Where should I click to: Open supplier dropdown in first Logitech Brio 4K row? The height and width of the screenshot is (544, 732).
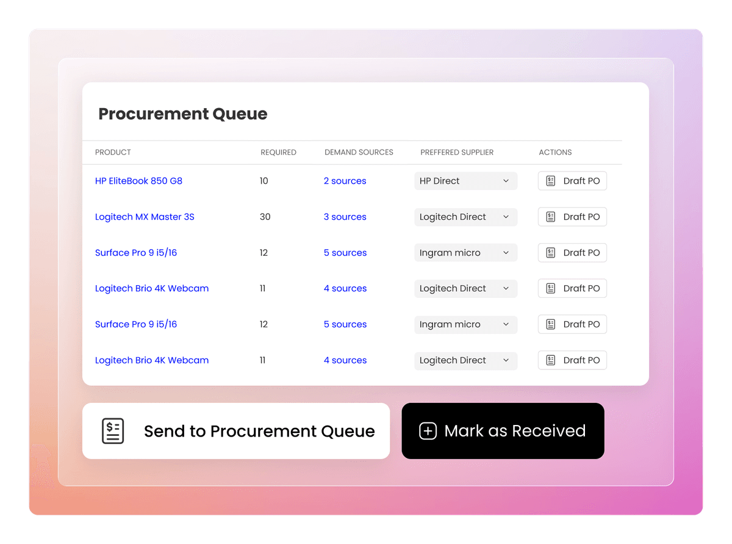(x=465, y=288)
